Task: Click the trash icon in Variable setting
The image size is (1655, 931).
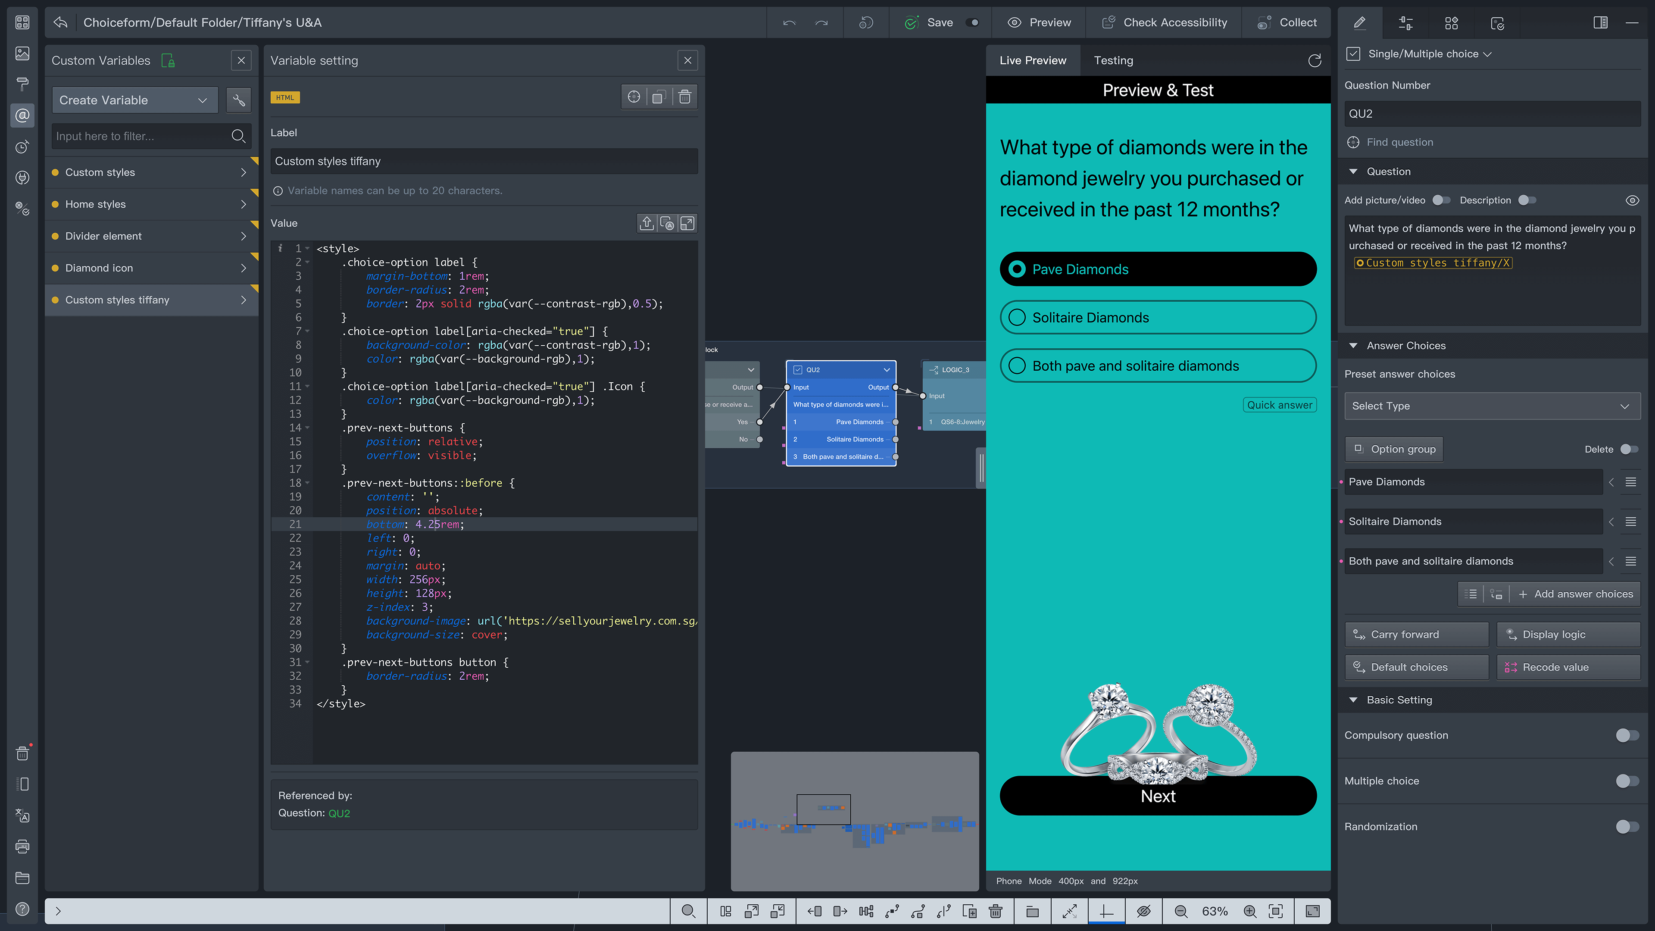Action: 685,97
